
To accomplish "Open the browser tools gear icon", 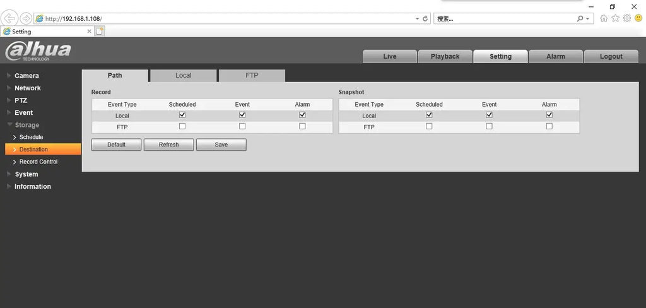I will pyautogui.click(x=627, y=18).
